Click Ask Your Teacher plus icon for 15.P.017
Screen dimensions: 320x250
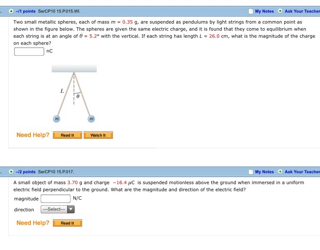click(x=280, y=171)
